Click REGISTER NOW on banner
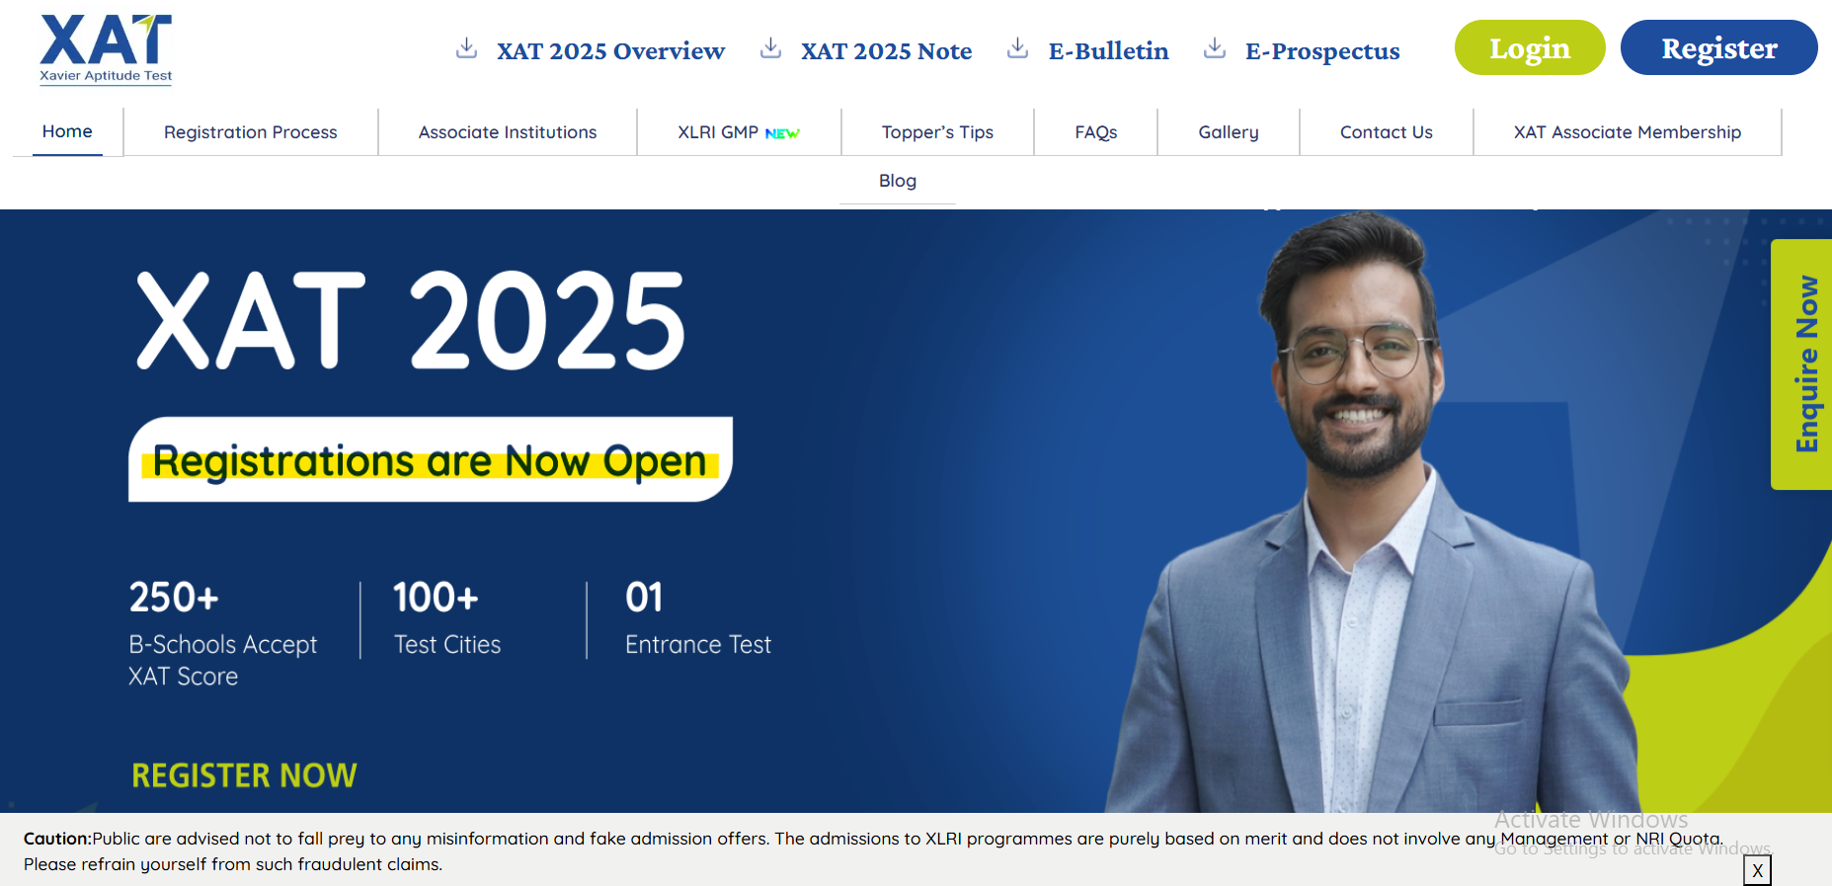 click(244, 775)
